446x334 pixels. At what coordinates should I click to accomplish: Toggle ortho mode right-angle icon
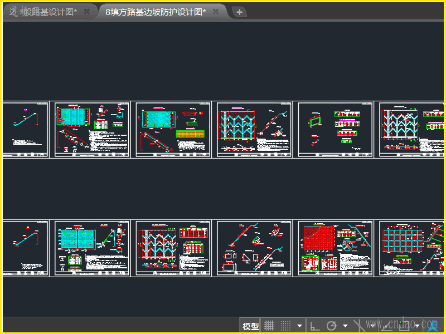tap(314, 326)
